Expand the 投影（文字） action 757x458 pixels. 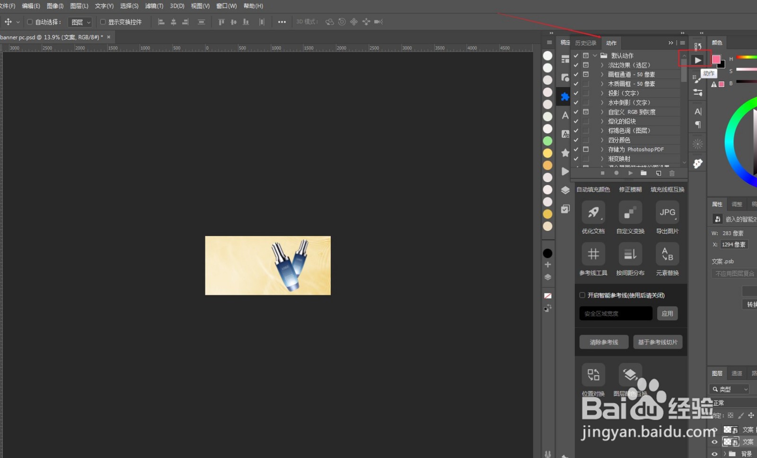[x=602, y=93]
